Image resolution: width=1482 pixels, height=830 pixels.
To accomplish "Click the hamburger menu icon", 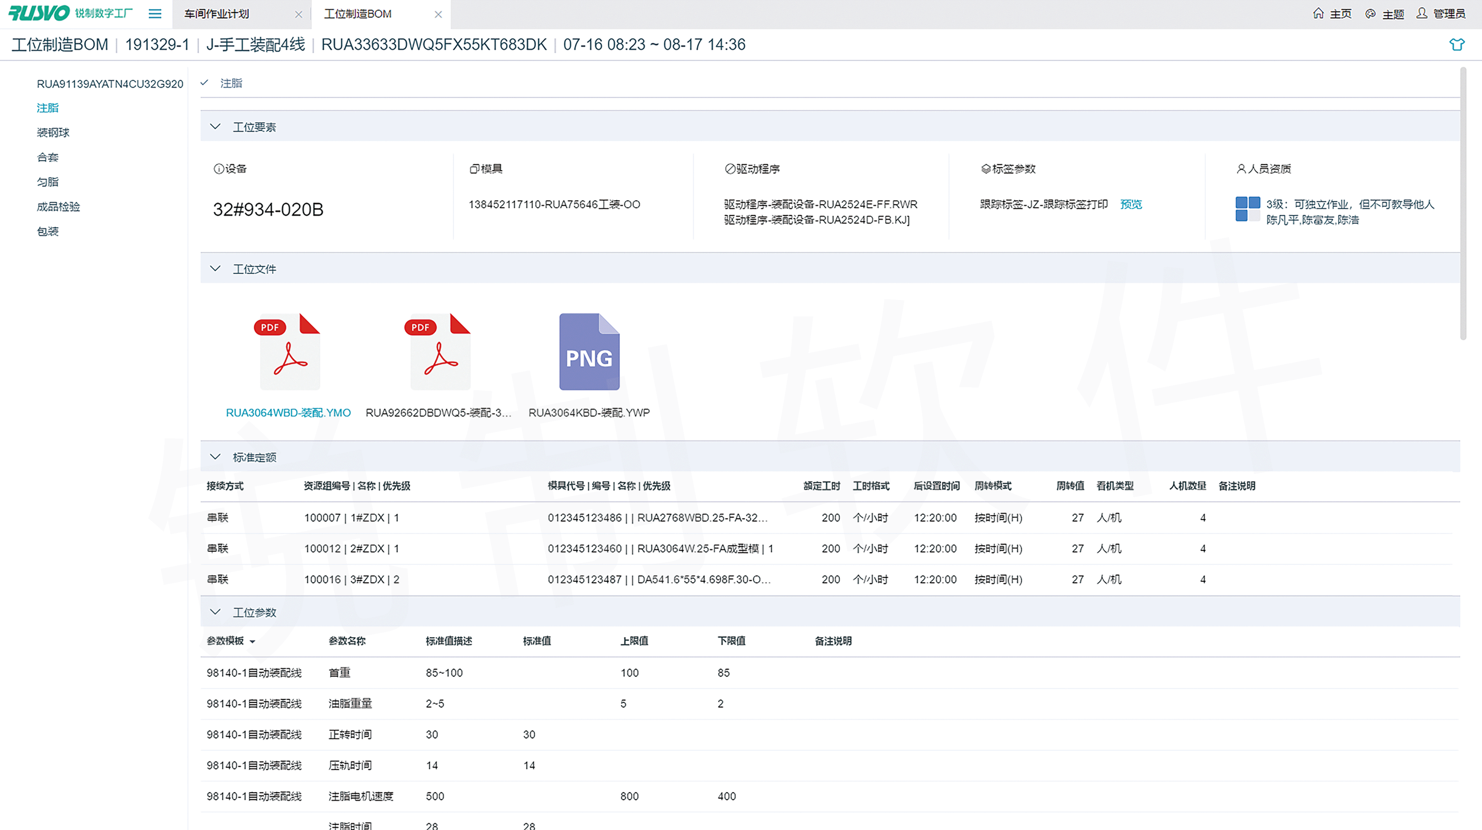I will 155,14.
